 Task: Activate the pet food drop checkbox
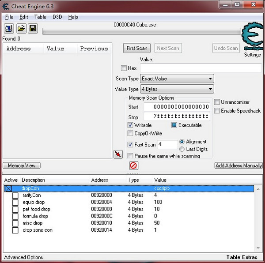[x=15, y=209]
